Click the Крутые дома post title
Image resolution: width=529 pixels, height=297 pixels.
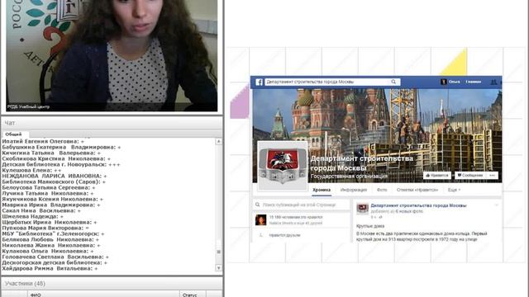click(370, 226)
